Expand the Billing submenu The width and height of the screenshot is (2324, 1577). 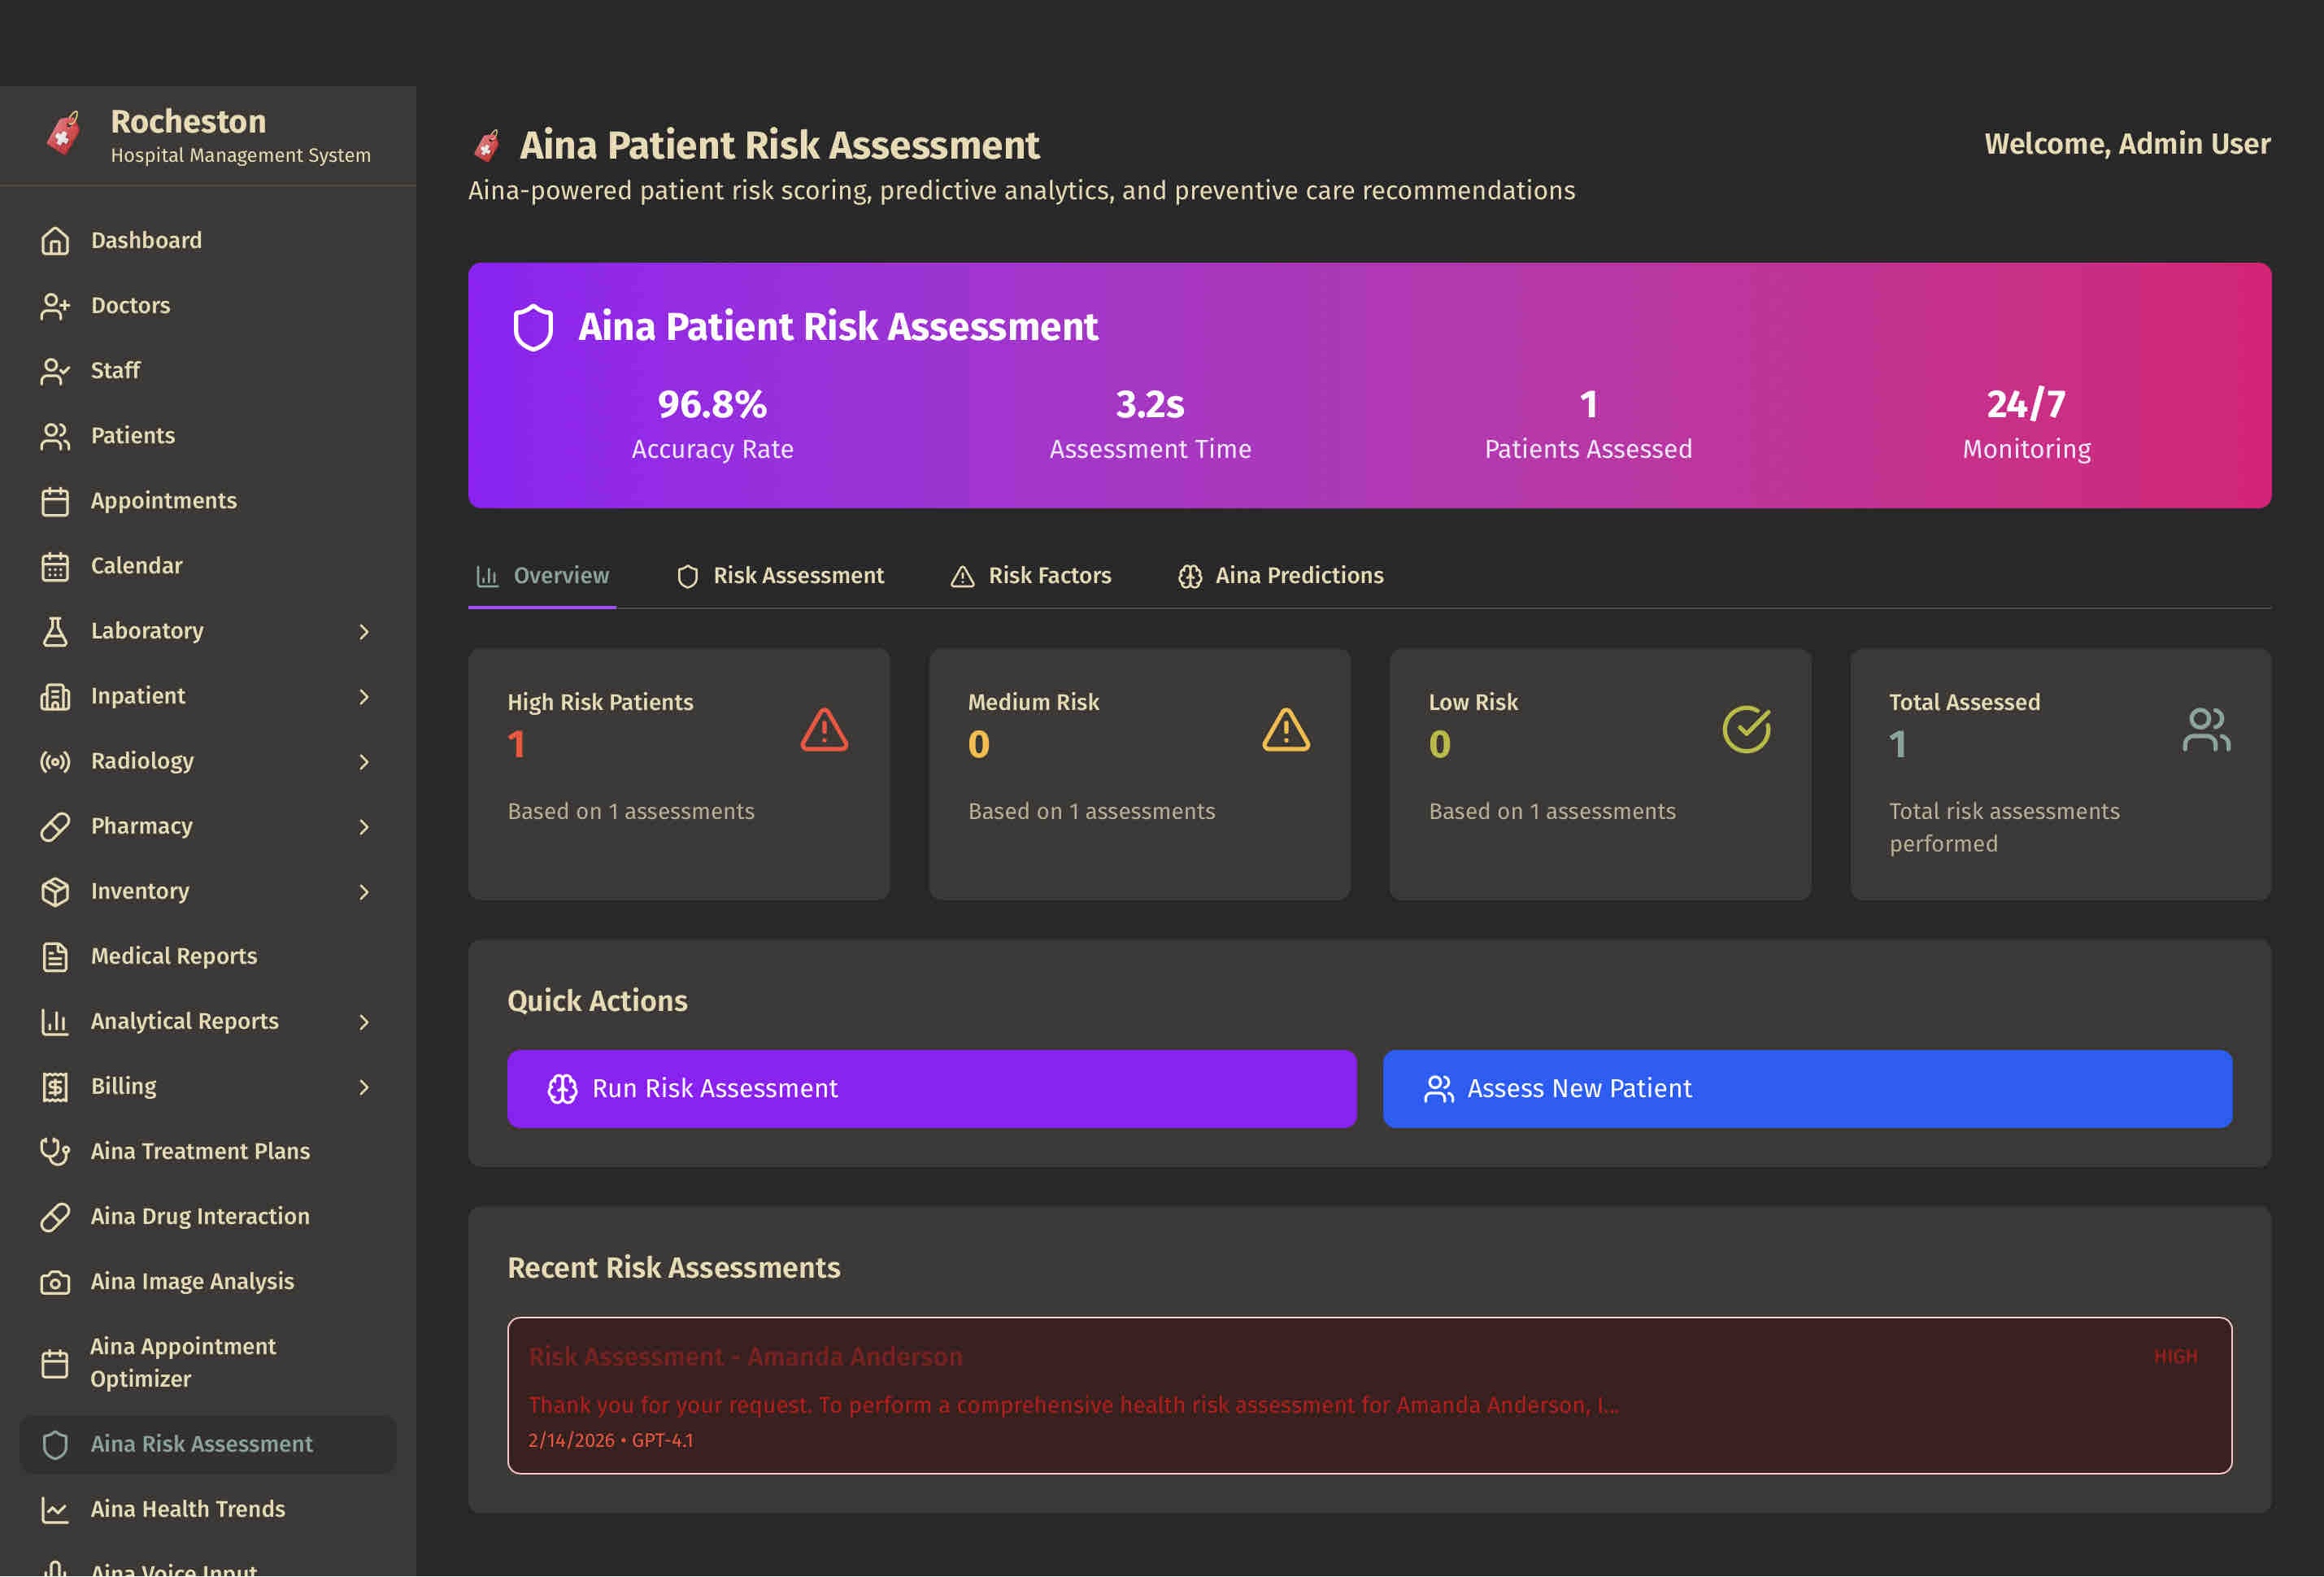click(365, 1087)
